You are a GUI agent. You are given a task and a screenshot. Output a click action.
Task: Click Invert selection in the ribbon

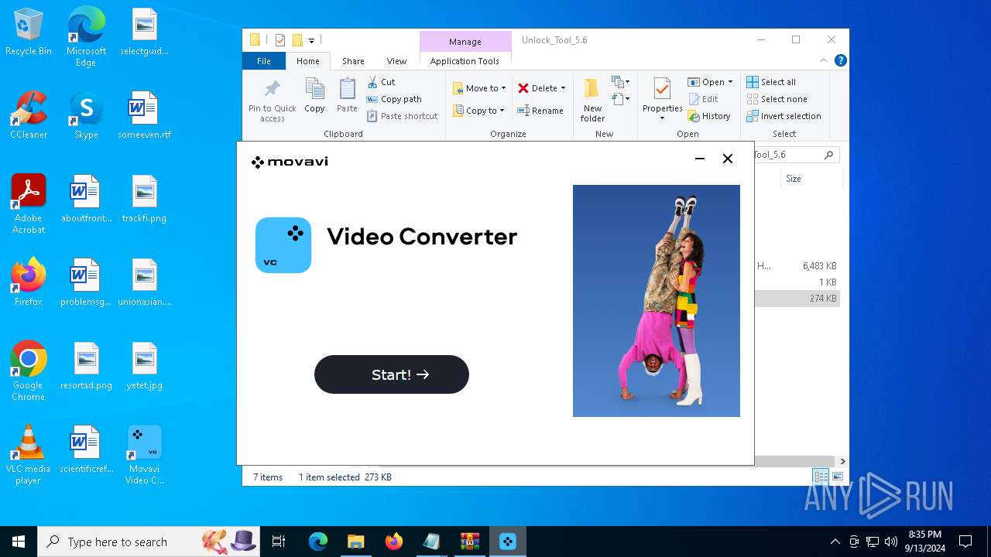click(784, 116)
